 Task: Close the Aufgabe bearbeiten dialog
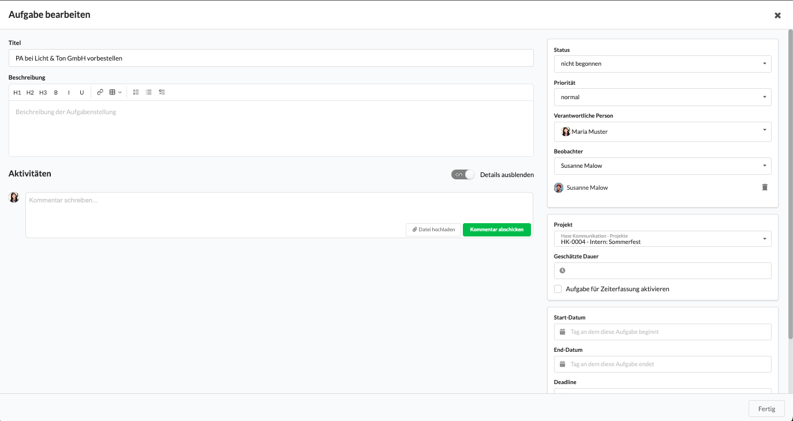pos(777,16)
